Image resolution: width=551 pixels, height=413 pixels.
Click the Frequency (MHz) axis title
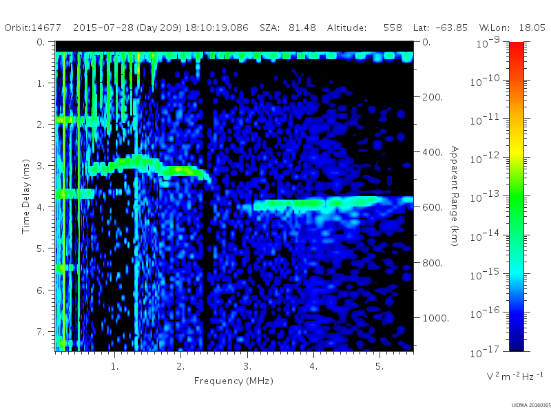coord(233,381)
